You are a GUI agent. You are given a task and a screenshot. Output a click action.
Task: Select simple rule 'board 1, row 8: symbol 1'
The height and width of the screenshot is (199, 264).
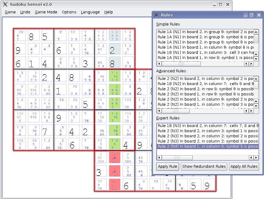205,58
